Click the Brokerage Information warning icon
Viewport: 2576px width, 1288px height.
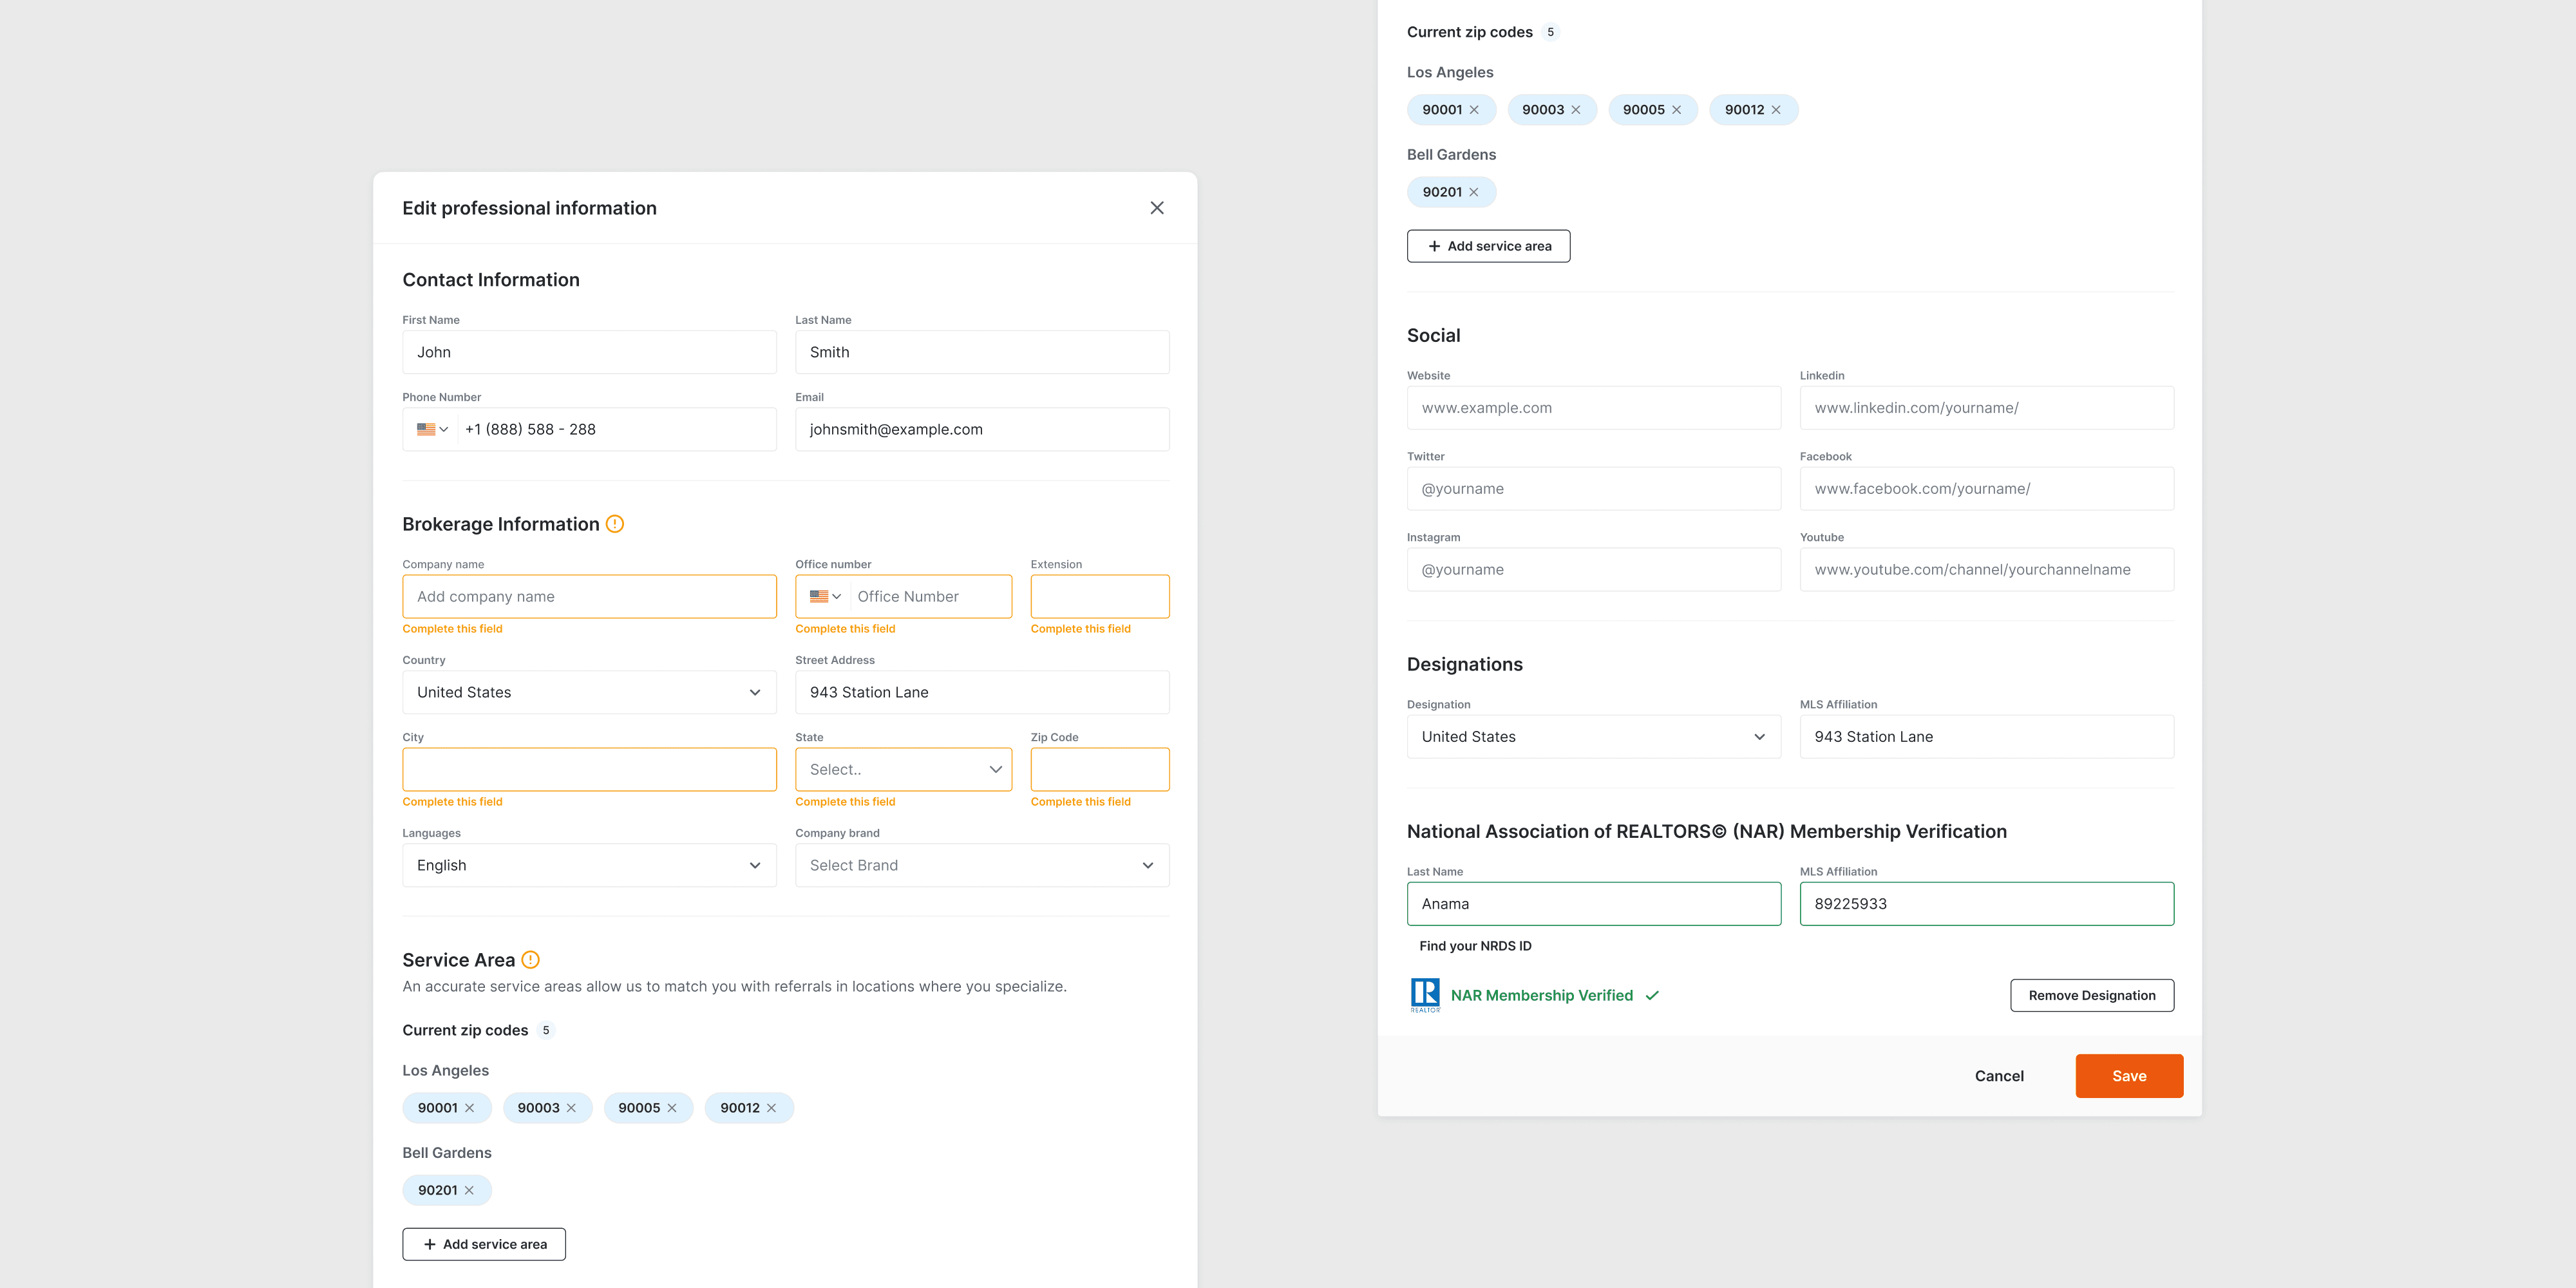(615, 524)
